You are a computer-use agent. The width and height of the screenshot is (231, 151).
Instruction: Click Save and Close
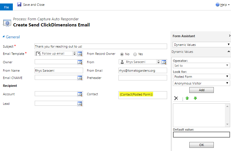31,5
